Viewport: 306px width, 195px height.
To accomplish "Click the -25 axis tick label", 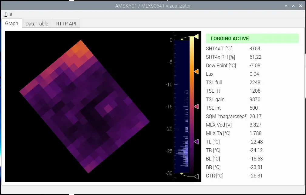I will point(169,151).
